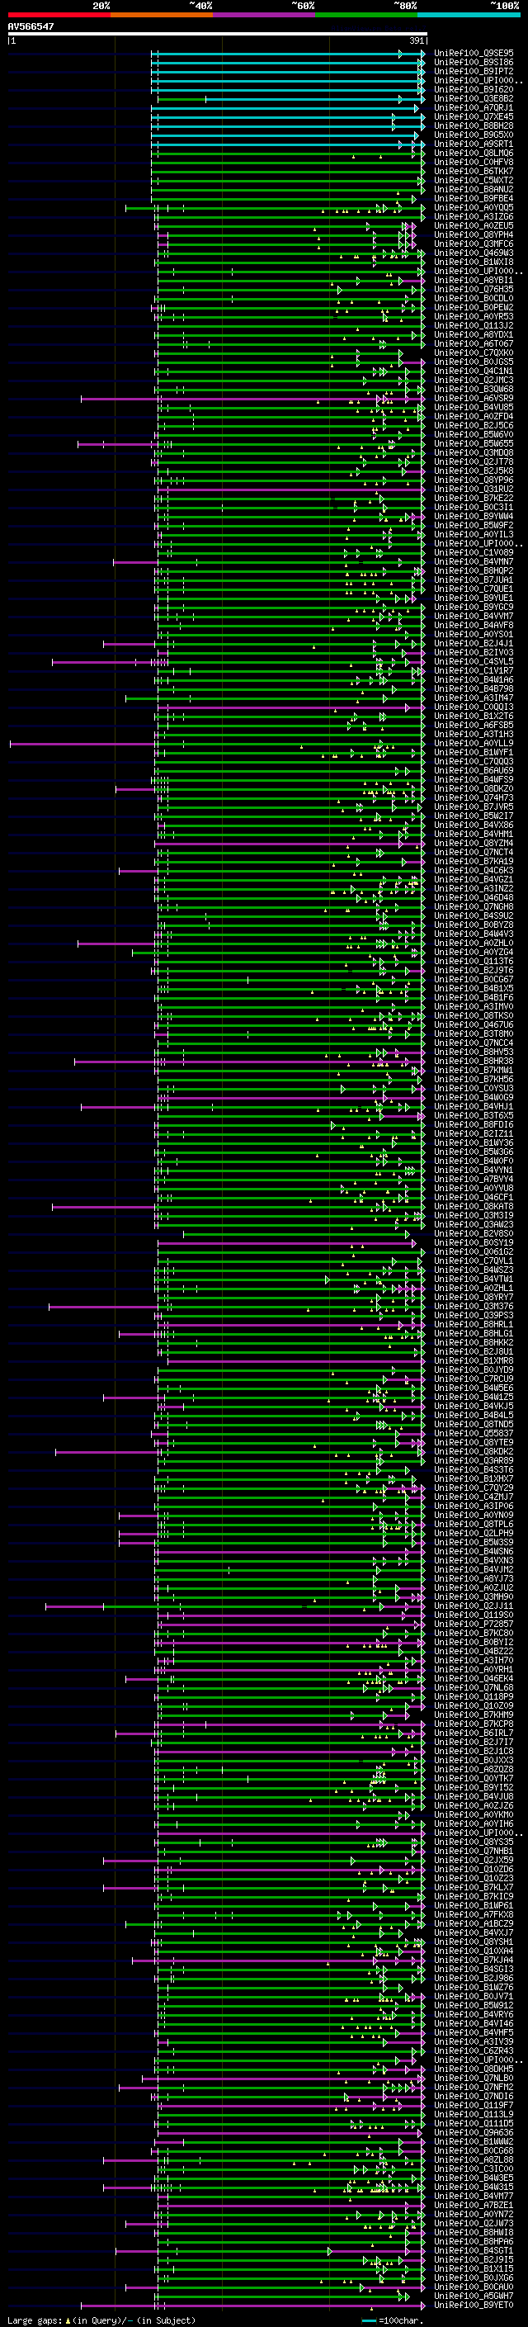This screenshot has height=2327, width=528.
Task: Open hit UniRef100_B7KE22
Action: 474,498
